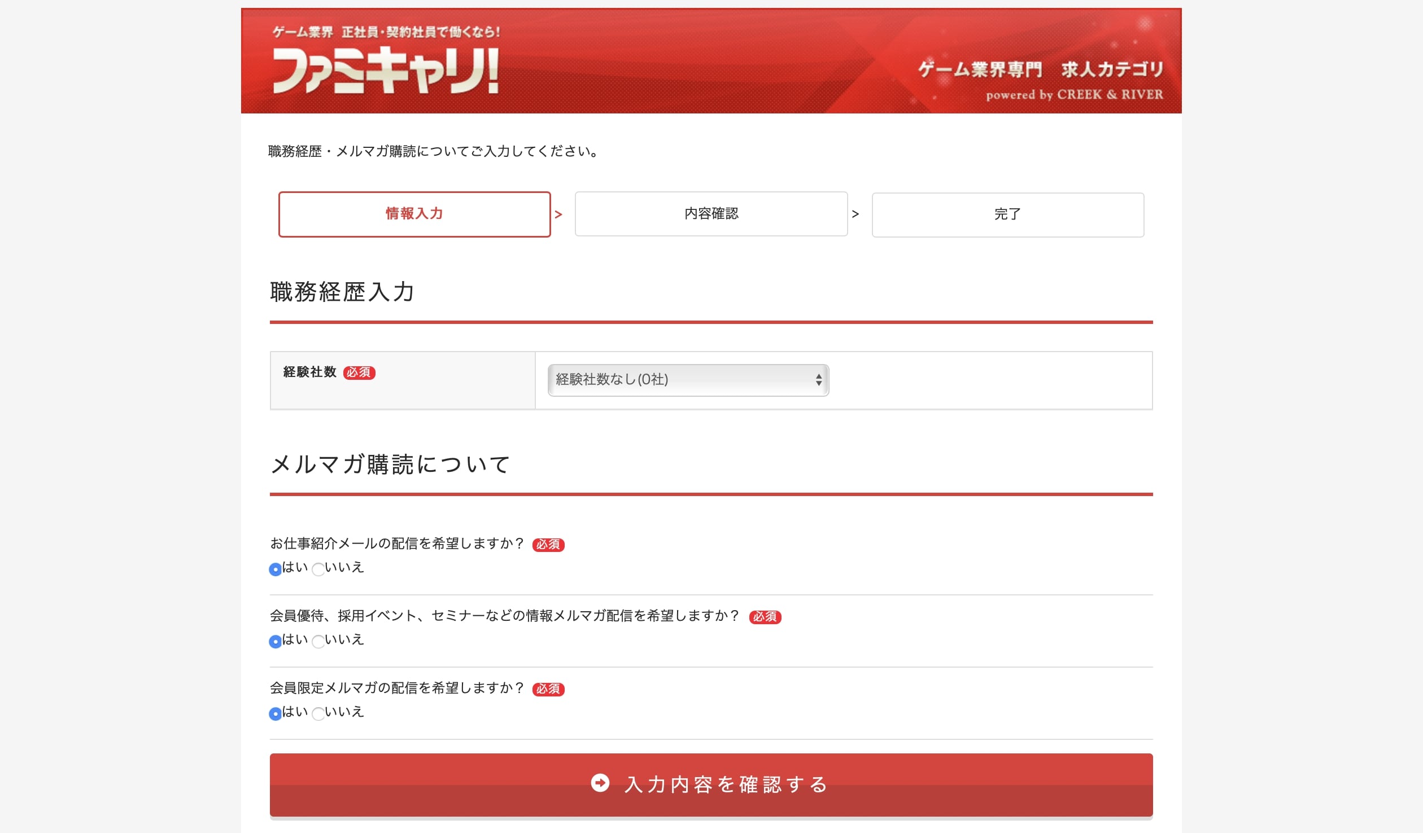Select いいえ for お仕事紹介メール配信
The height and width of the screenshot is (833, 1423).
(x=318, y=569)
